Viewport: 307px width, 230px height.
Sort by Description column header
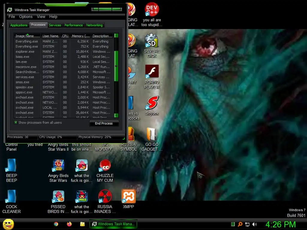(x=102, y=36)
